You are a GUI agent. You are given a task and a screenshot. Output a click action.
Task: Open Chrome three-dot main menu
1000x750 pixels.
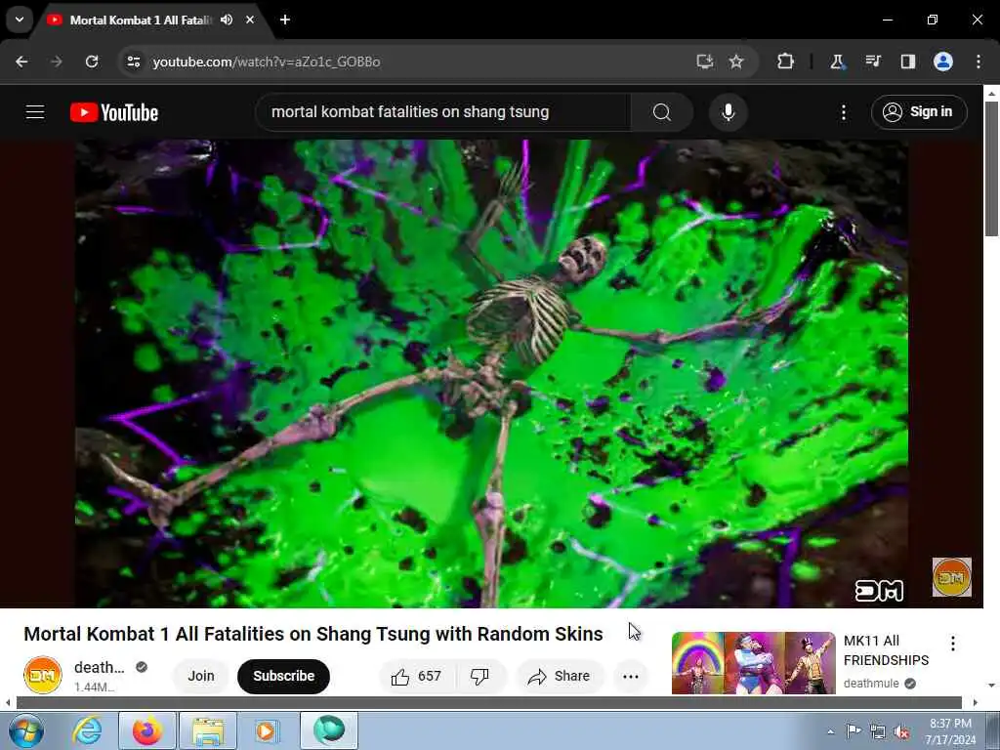(x=979, y=62)
